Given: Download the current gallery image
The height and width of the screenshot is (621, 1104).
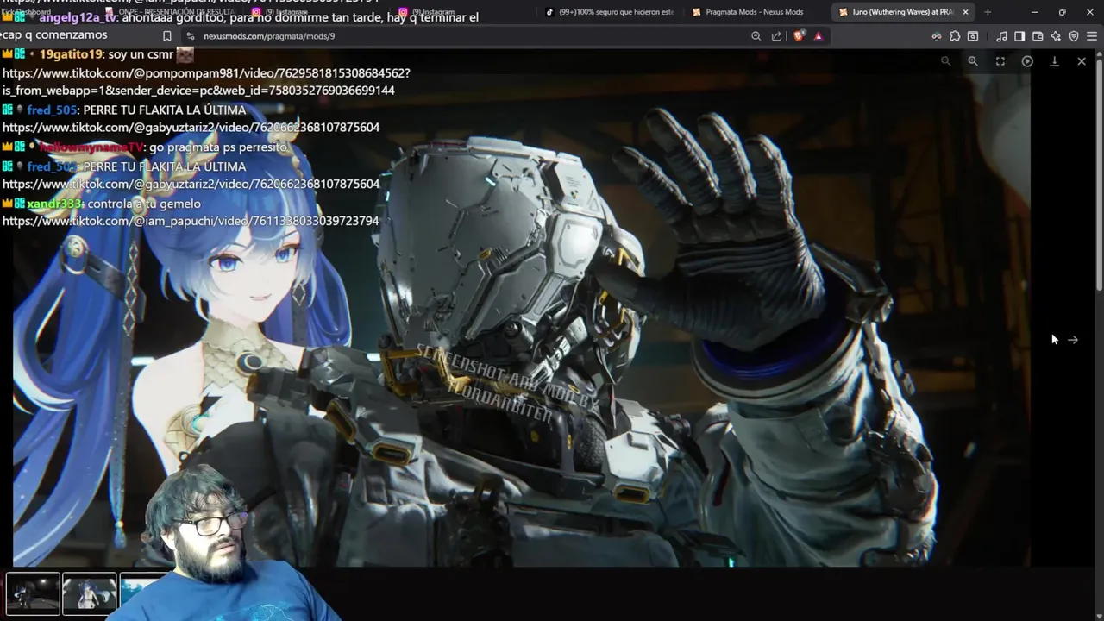Looking at the screenshot, I should pos(1054,61).
